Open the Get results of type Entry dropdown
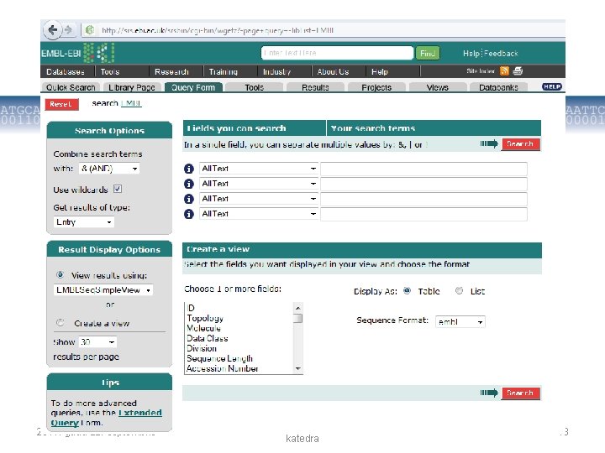605x453 pixels. coord(84,221)
